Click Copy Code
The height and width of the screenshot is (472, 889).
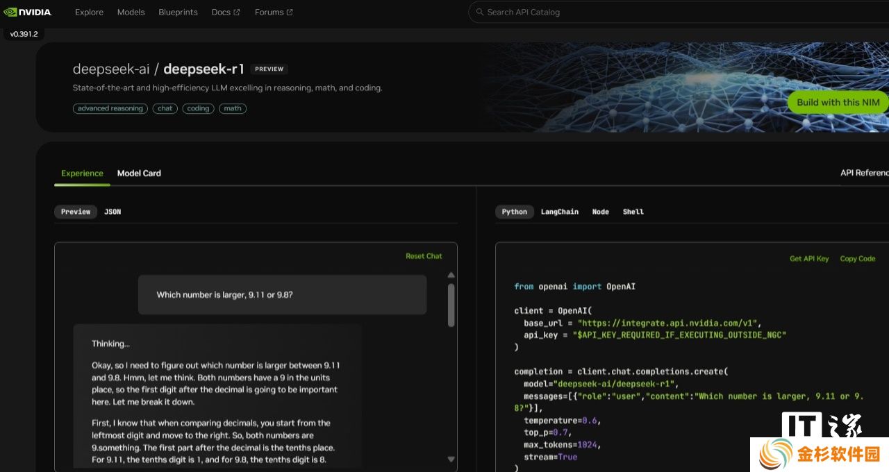(x=858, y=259)
